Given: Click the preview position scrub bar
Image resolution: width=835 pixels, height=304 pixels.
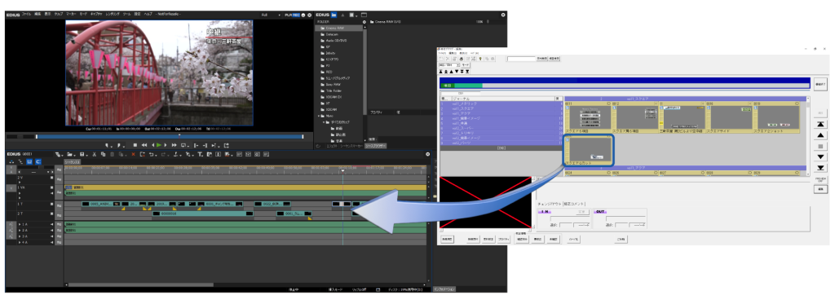Looking at the screenshot, I should [x=170, y=136].
